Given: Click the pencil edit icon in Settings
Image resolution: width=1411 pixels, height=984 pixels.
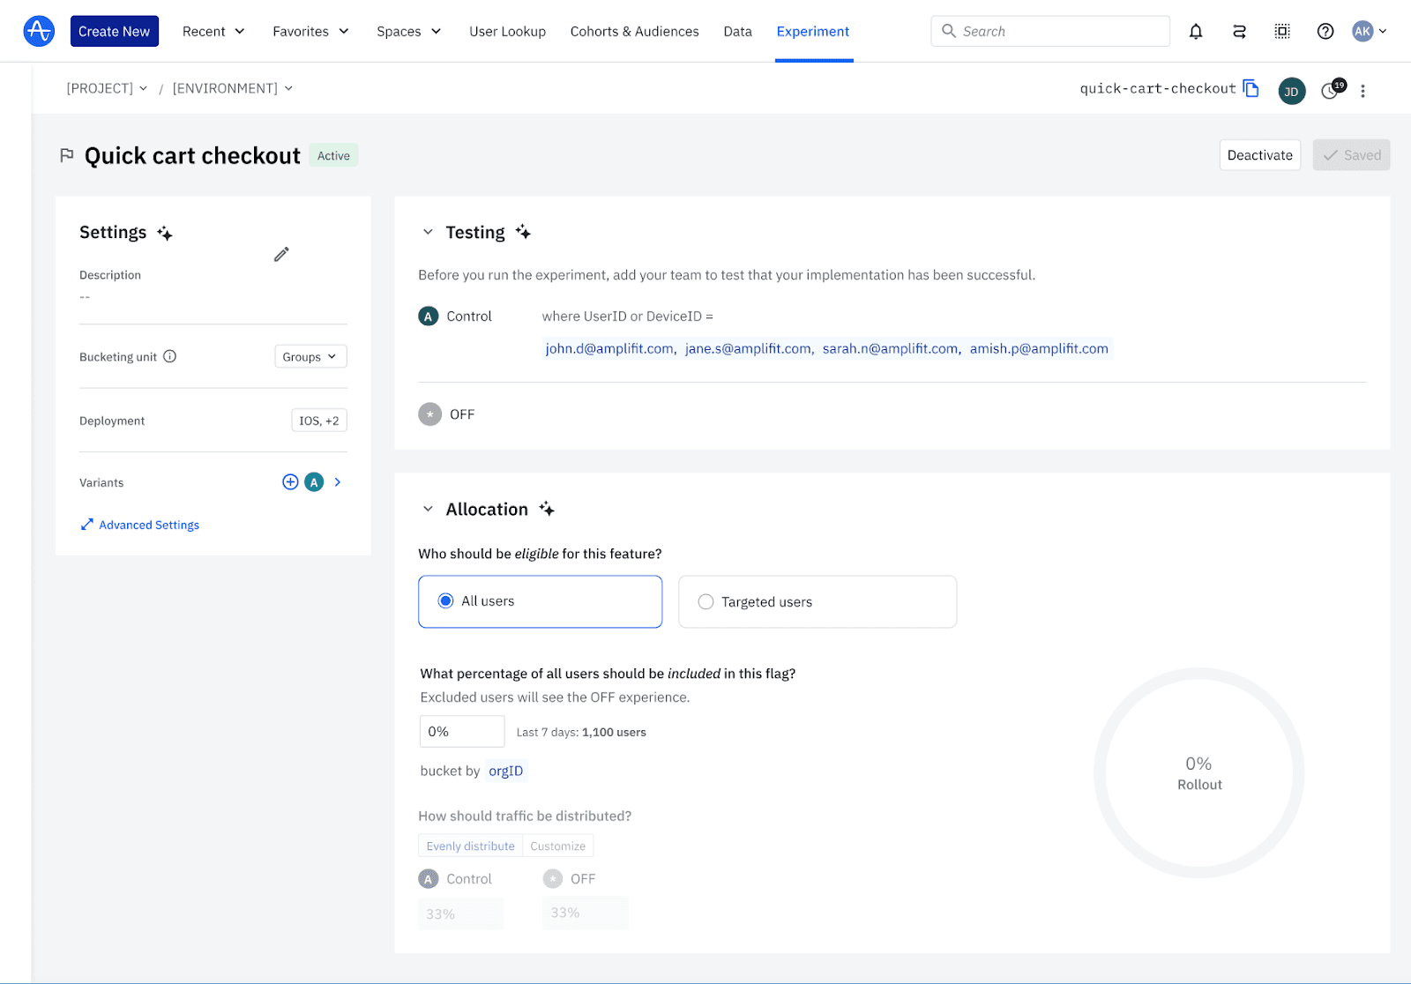Looking at the screenshot, I should click(x=281, y=255).
